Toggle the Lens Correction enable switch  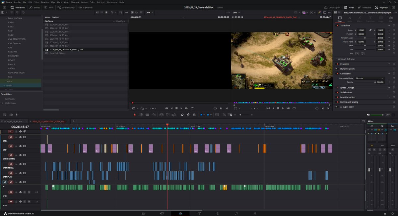[338, 97]
